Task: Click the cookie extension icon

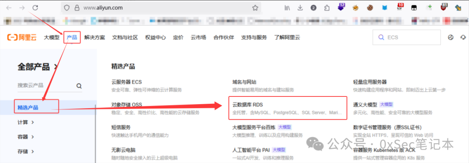Action: (x=370, y=8)
